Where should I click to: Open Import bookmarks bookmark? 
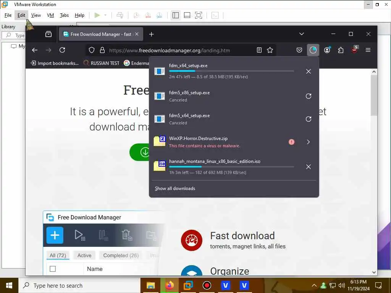coord(54,63)
